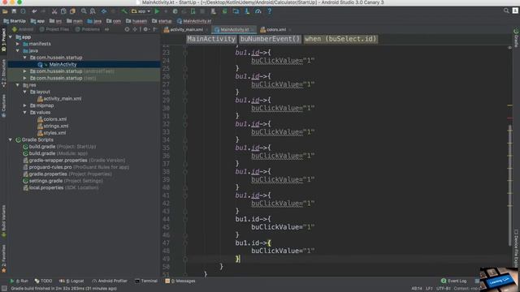
Task: Open the app run configuration dropdown
Action: point(141,11)
